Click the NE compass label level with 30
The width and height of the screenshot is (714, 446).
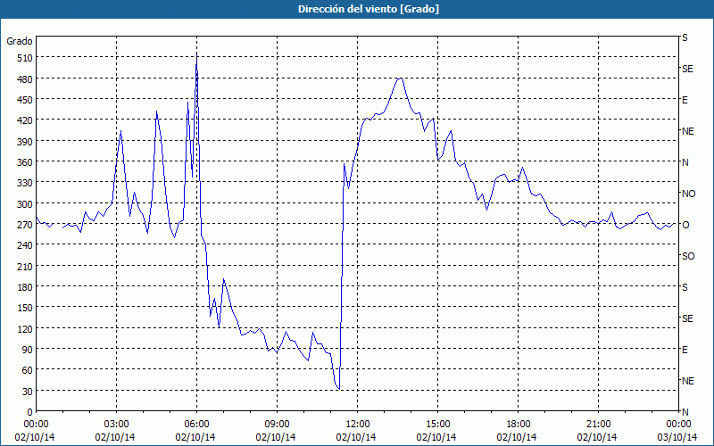point(688,381)
